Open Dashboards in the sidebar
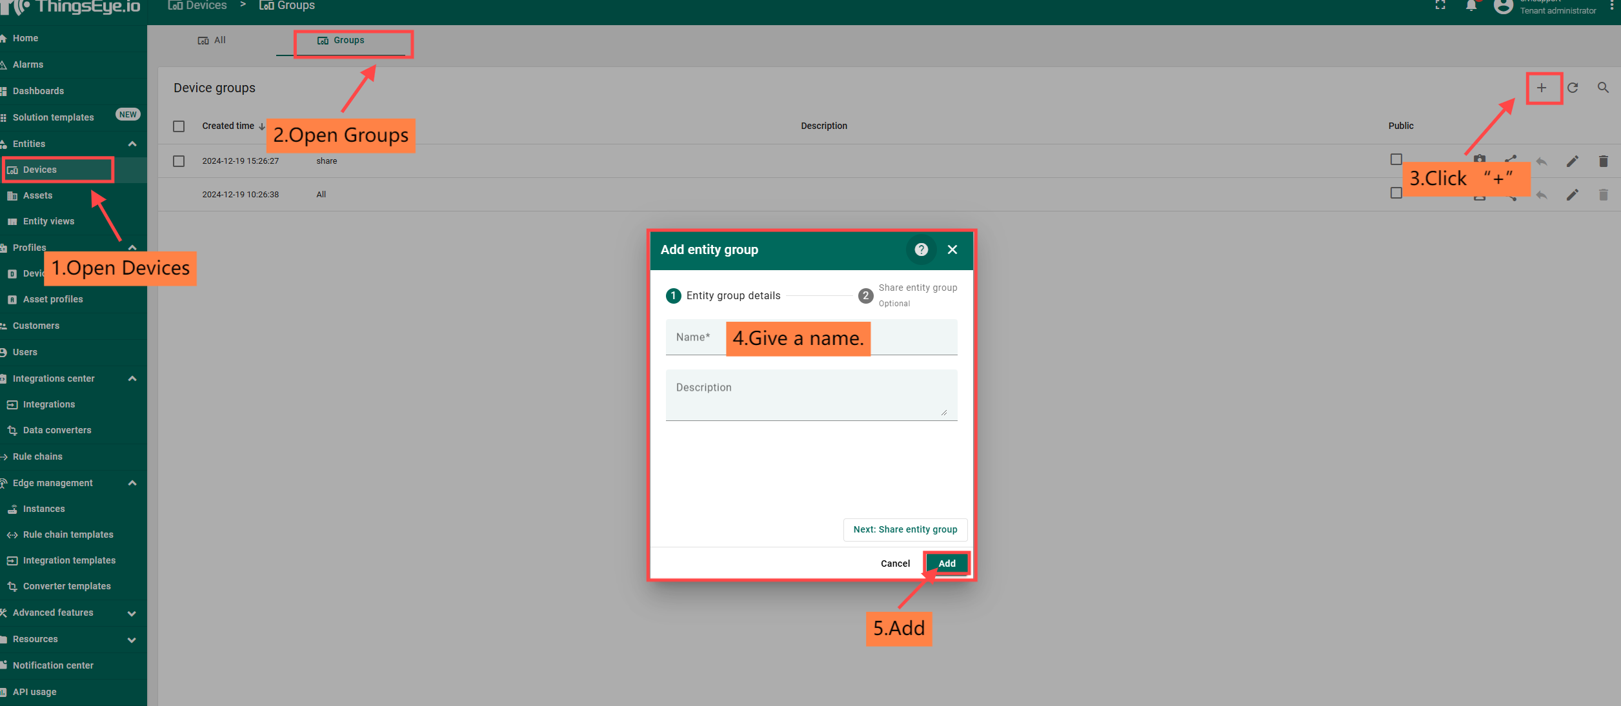Viewport: 1621px width, 706px height. [x=38, y=91]
